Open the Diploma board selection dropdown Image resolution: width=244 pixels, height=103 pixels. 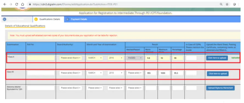70,88
